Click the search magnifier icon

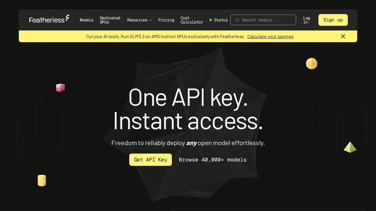tap(237, 20)
